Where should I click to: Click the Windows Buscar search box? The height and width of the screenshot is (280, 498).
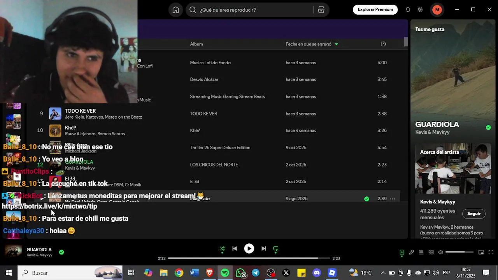tap(70, 273)
